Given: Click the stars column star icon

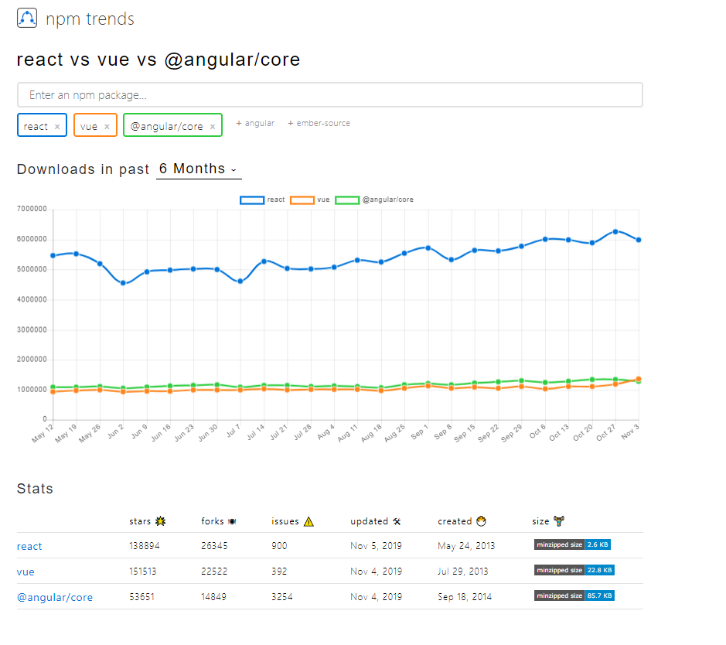Looking at the screenshot, I should point(161,521).
